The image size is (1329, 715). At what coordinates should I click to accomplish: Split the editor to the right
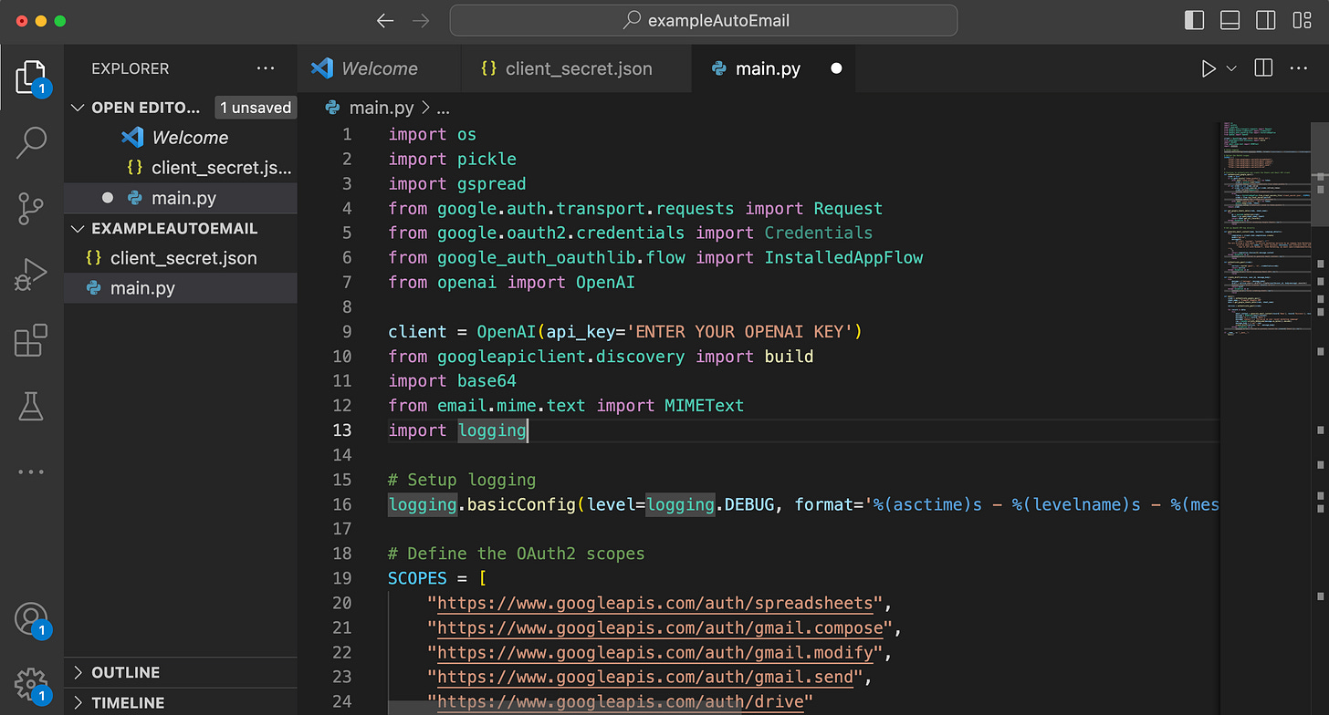pos(1263,68)
